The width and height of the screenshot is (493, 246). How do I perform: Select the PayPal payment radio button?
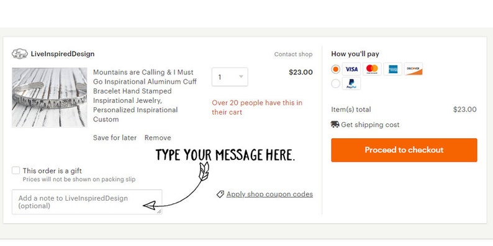(335, 84)
